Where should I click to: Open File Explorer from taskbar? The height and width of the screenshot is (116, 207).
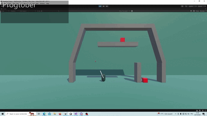click(x=55, y=114)
